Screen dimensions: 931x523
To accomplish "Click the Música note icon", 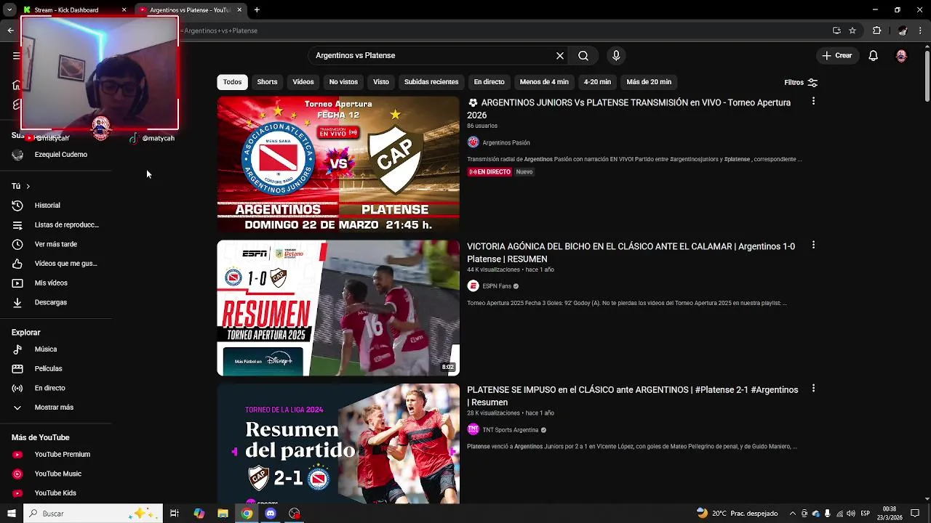I will [x=17, y=349].
